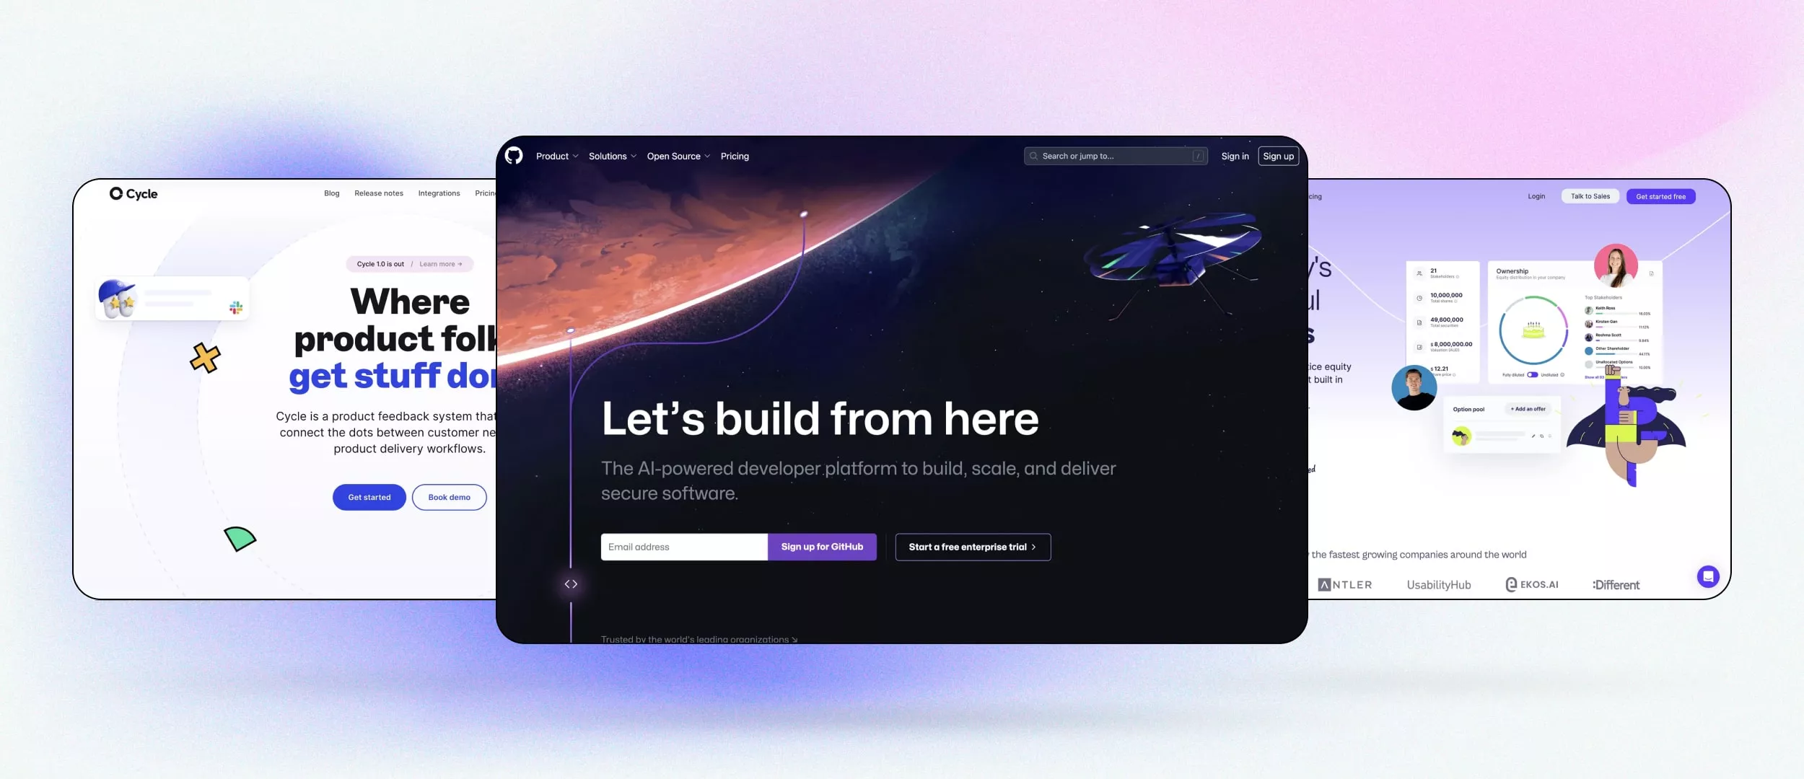The image size is (1804, 779).
Task: Click the Antler company logo link
Action: 1344,584
